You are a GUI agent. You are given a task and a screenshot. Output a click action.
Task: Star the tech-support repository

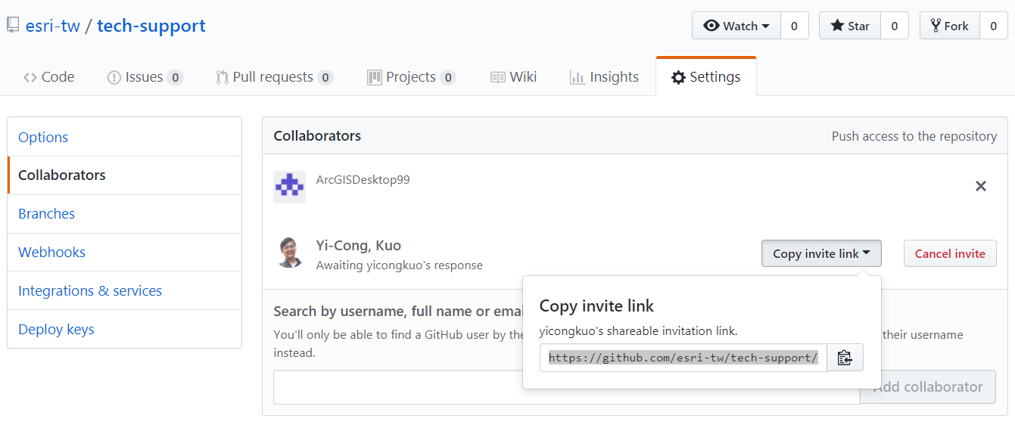850,26
